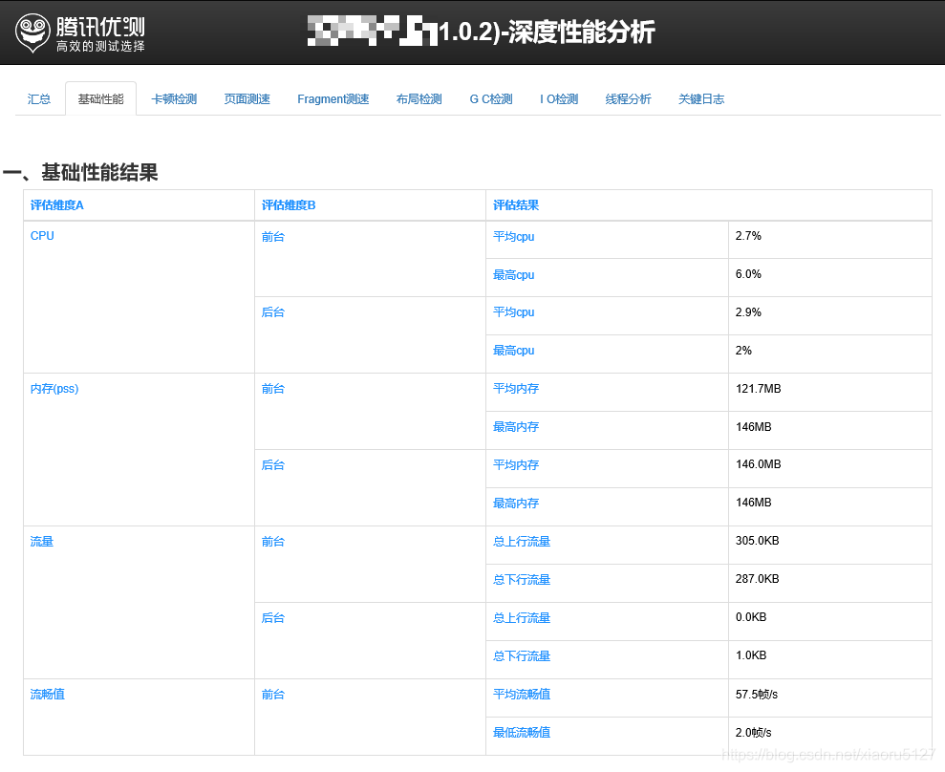Open the 关键日志 tab
The width and height of the screenshot is (945, 772).
coord(701,98)
